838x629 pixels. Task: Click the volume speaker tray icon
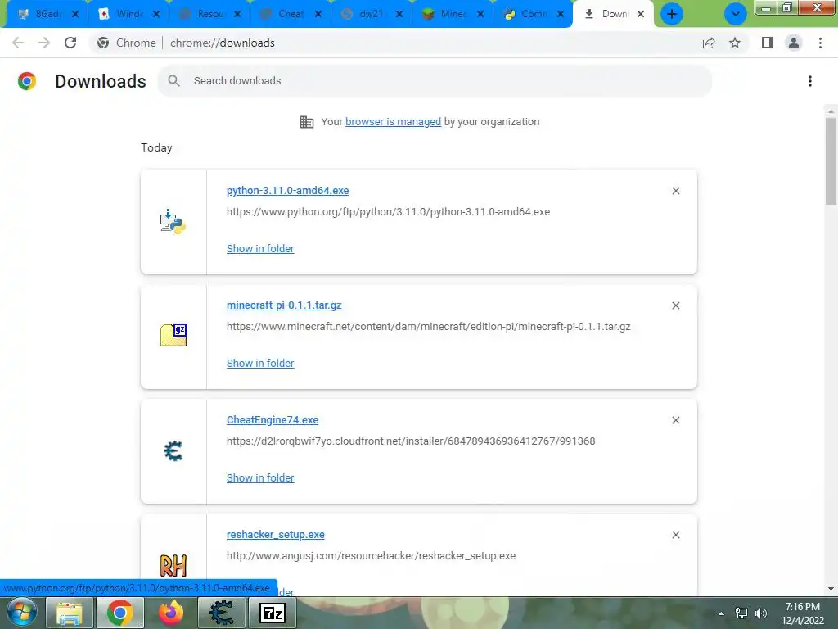pos(762,613)
